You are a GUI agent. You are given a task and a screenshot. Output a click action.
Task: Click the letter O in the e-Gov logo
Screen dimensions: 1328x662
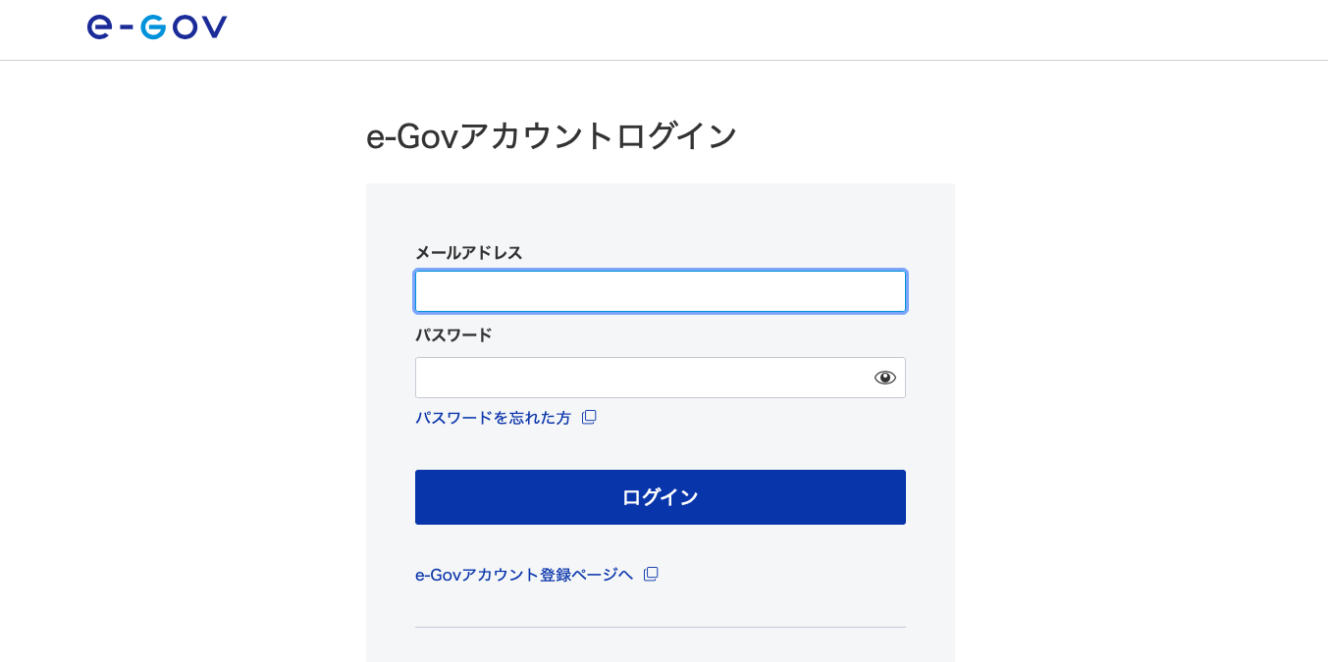click(x=185, y=27)
